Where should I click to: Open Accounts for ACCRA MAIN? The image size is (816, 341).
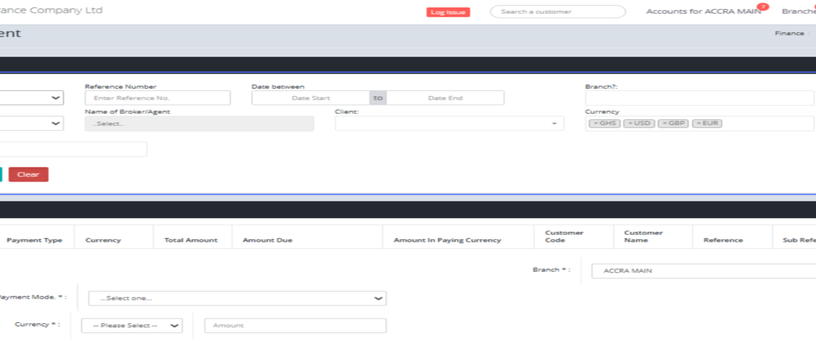pos(703,12)
